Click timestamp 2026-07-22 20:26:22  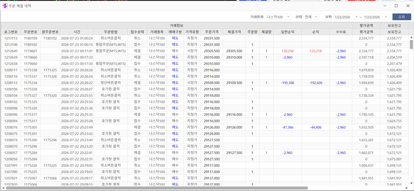click(77, 83)
